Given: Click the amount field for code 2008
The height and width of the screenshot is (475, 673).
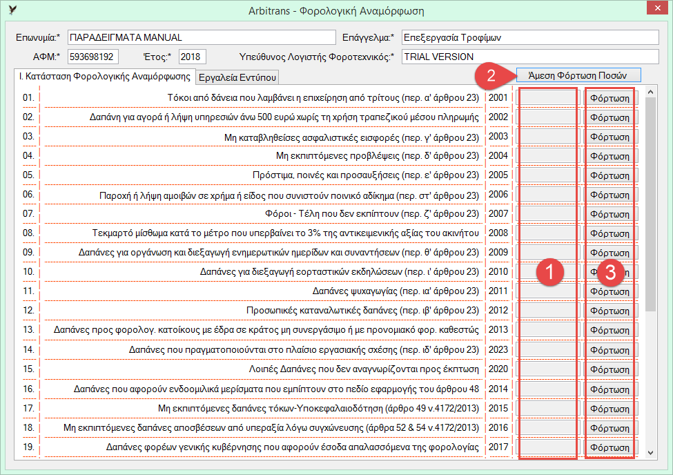Looking at the screenshot, I should [x=547, y=233].
